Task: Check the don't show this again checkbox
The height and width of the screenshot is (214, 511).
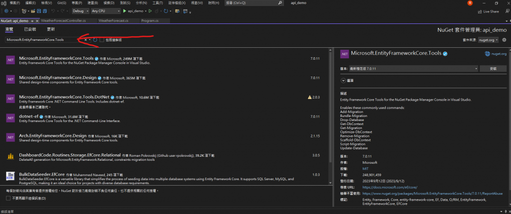Action: tap(8, 198)
